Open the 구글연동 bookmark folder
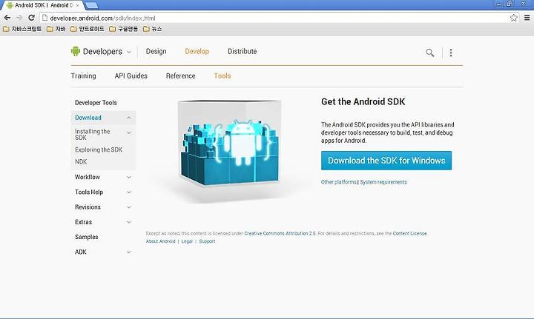The height and width of the screenshot is (319, 534). coord(123,29)
